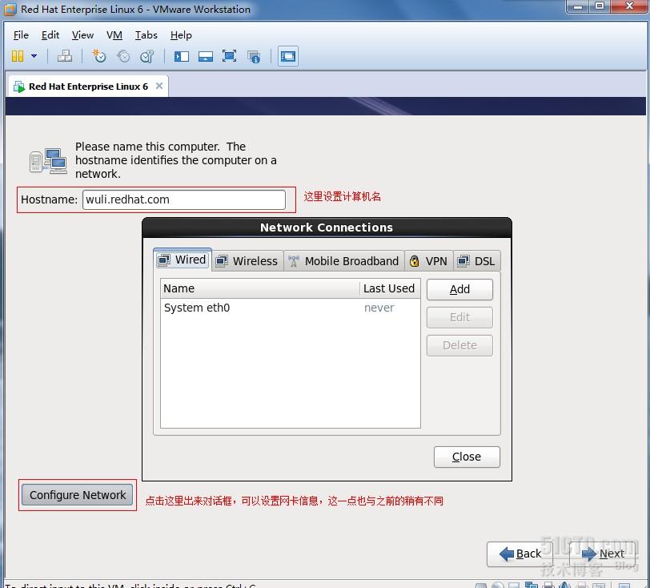Select the System eth0 connection row
650x588 pixels.
coord(290,308)
